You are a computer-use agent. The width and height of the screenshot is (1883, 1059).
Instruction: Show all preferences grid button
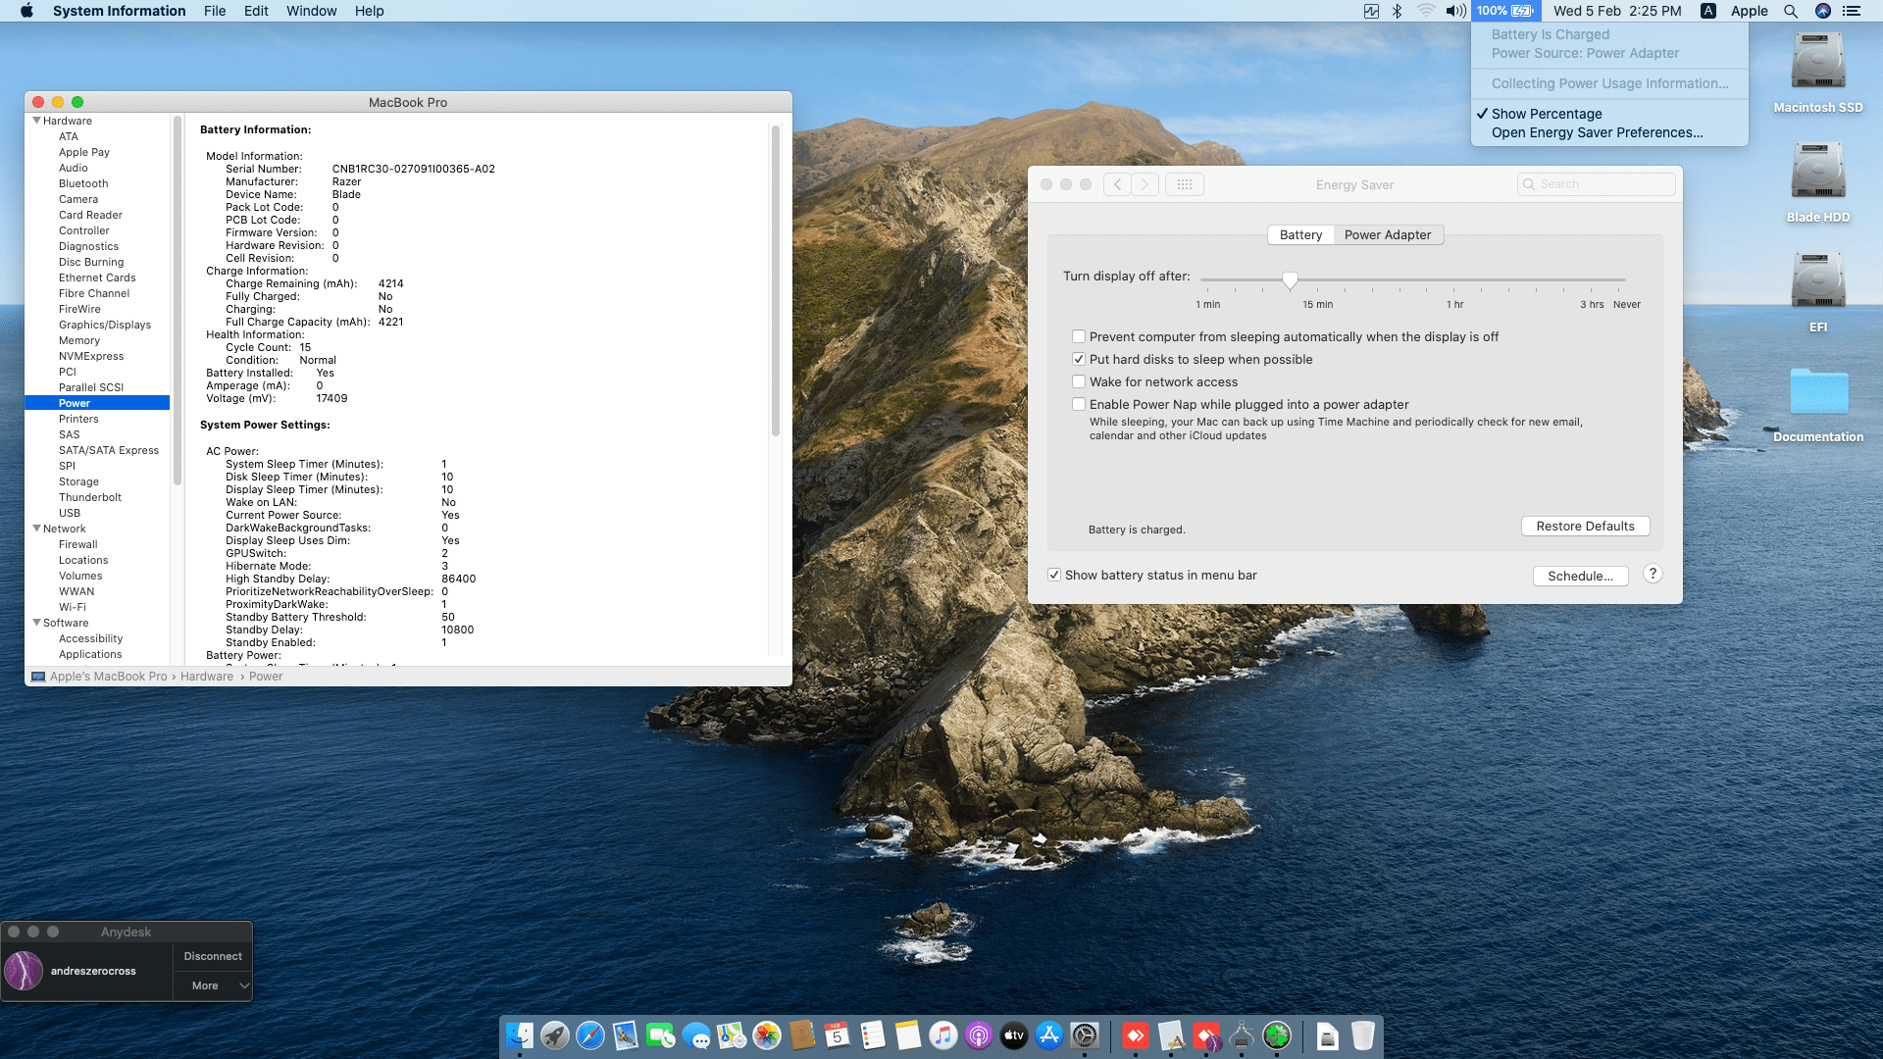pyautogui.click(x=1184, y=184)
